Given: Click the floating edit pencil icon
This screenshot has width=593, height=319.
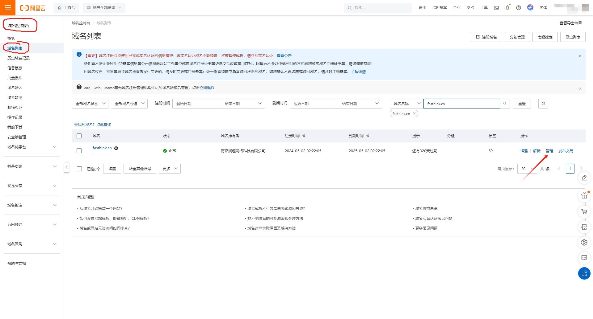Looking at the screenshot, I should click(x=584, y=178).
